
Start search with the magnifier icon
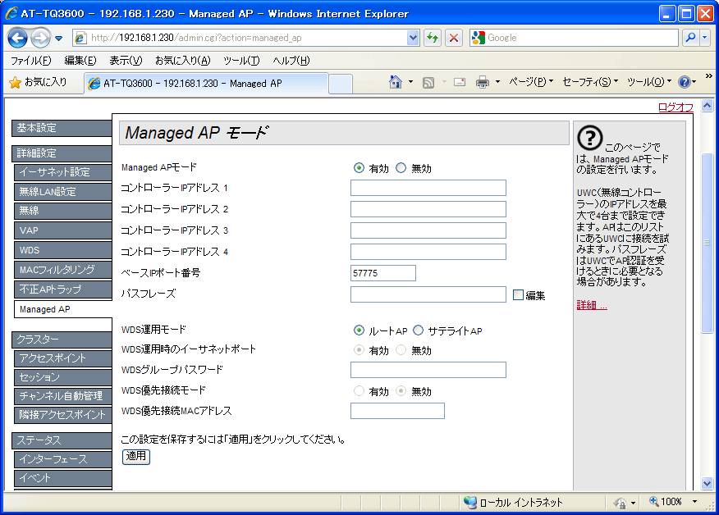(690, 38)
